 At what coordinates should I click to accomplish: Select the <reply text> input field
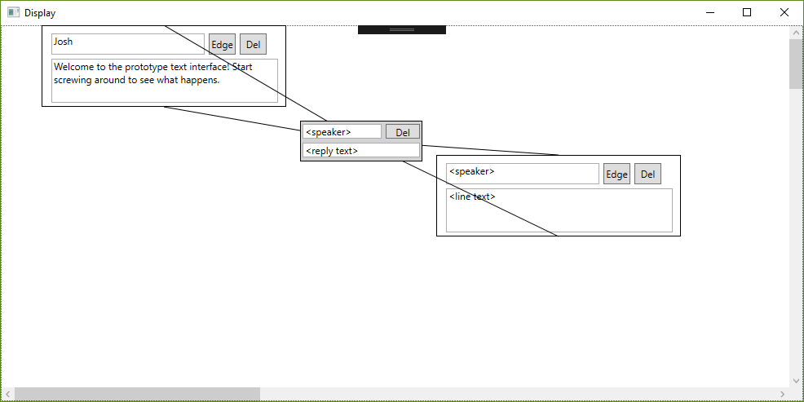tap(360, 151)
